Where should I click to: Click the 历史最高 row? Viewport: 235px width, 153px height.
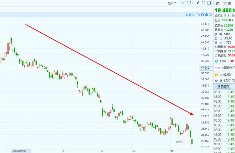225,56
